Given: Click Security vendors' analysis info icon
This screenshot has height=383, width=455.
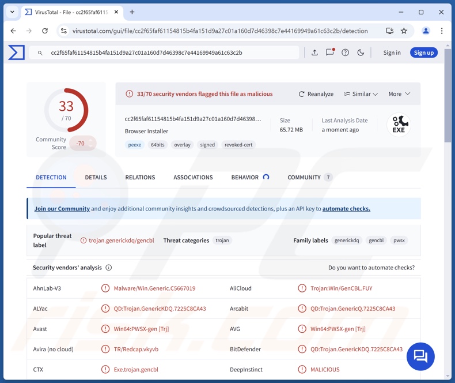Looking at the screenshot, I should (108, 268).
